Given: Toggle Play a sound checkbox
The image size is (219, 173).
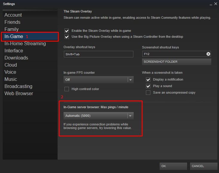Looking at the screenshot, I should click(x=148, y=86).
